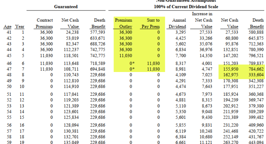
Task: Click net cash value 170,308
Action: pos(231,81)
